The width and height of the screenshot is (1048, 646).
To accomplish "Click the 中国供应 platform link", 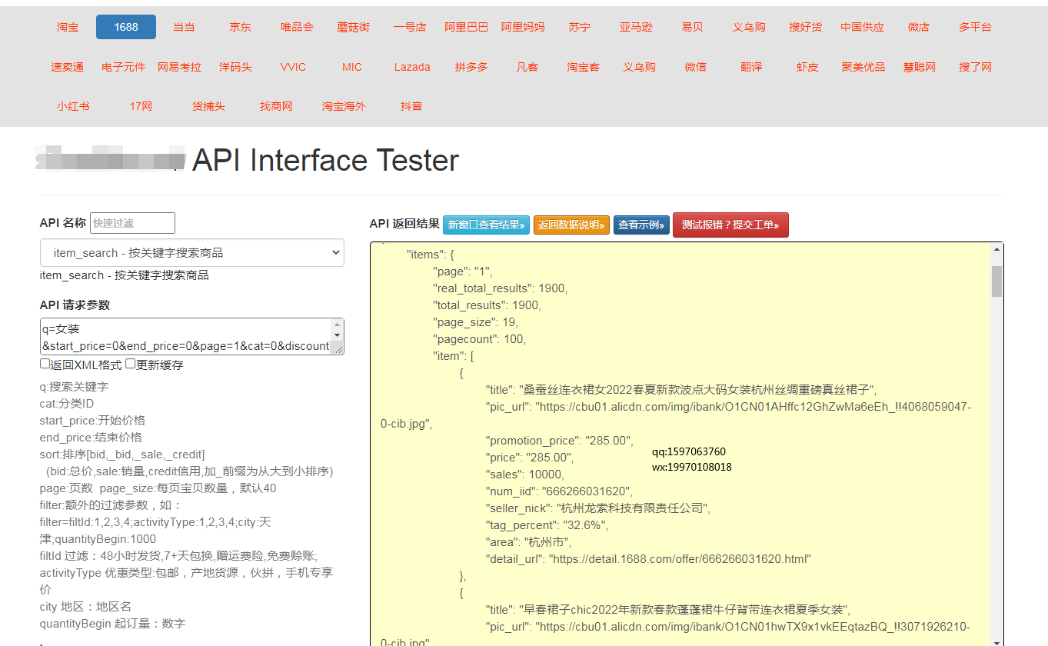I will (x=862, y=27).
